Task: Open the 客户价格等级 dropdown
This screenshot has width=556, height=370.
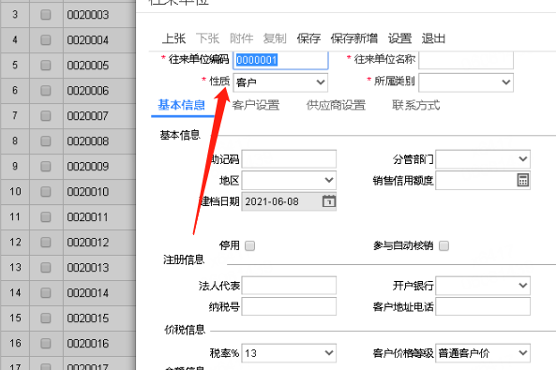Action: tap(483, 353)
